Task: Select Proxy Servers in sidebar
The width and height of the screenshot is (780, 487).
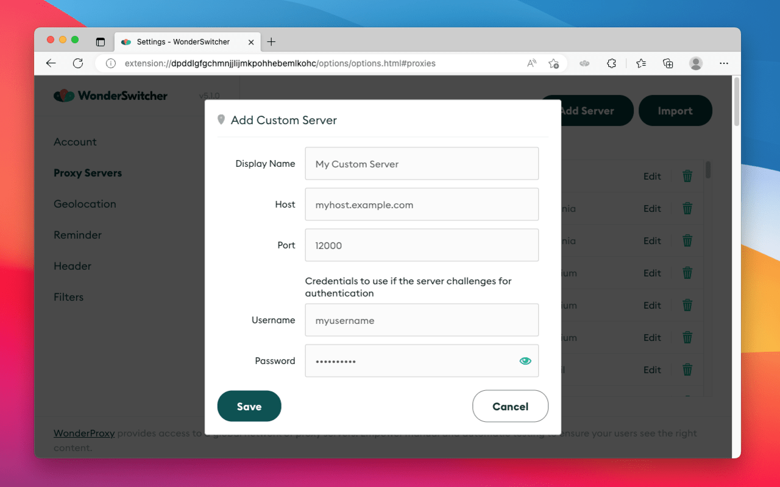Action: [x=88, y=173]
